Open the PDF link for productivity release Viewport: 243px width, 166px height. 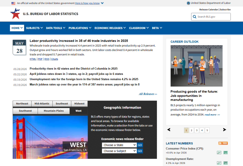coord(40,59)
